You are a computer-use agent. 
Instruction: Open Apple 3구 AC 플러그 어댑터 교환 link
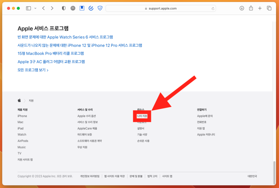(x=51, y=62)
